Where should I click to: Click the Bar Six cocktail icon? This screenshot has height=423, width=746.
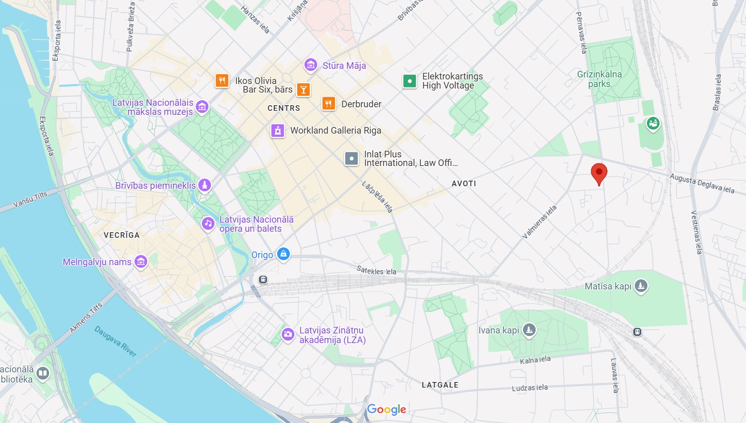point(303,90)
